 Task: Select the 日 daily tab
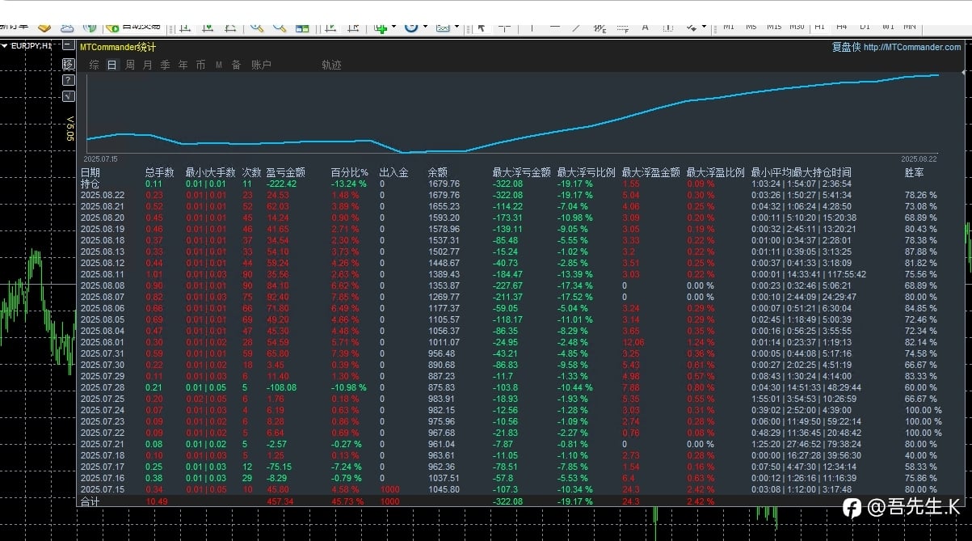tap(112, 65)
